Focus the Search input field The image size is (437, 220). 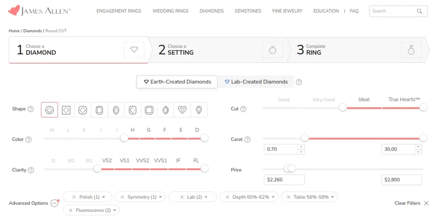pyautogui.click(x=398, y=11)
